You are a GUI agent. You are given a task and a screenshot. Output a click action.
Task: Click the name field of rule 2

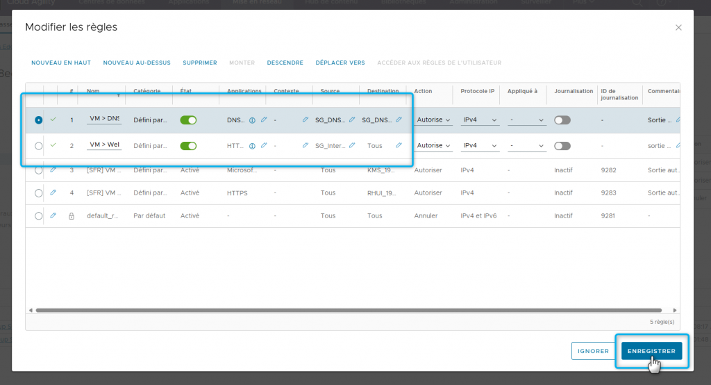[x=104, y=145]
